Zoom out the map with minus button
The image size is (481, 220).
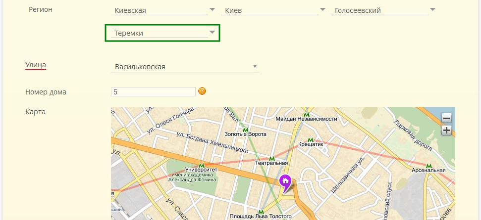click(446, 118)
